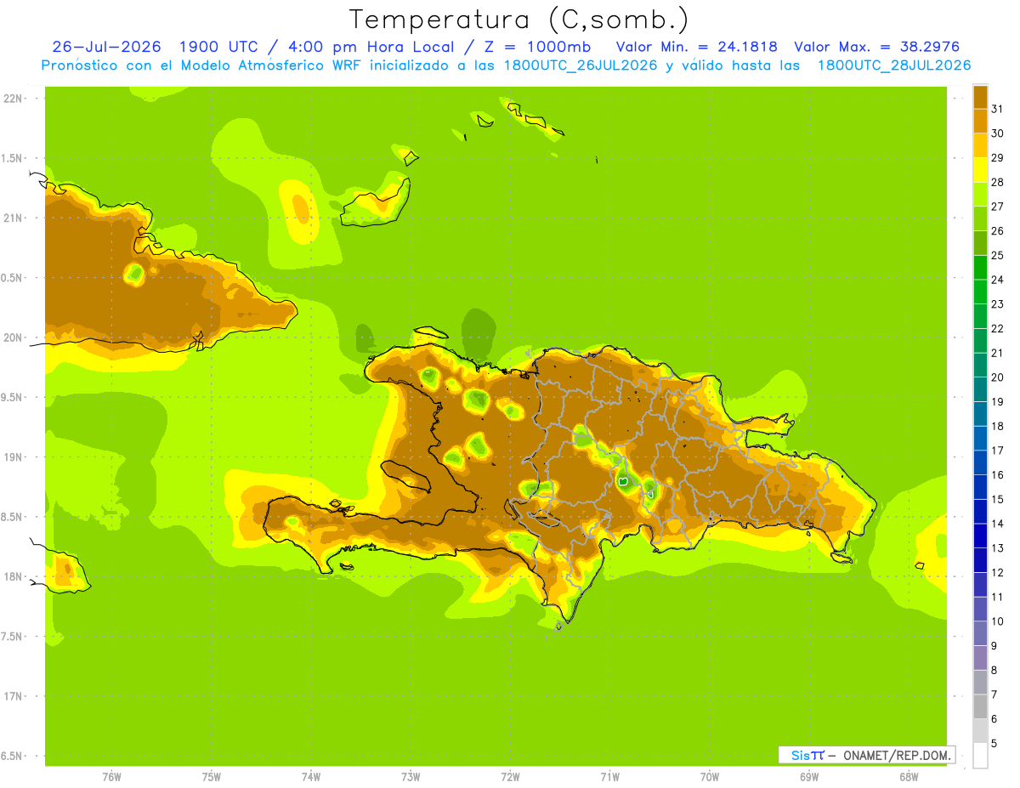Screen dimensions: 1020x788
Task: Click the "Valor Min. = 24.1818" readout
Action: click(x=696, y=47)
